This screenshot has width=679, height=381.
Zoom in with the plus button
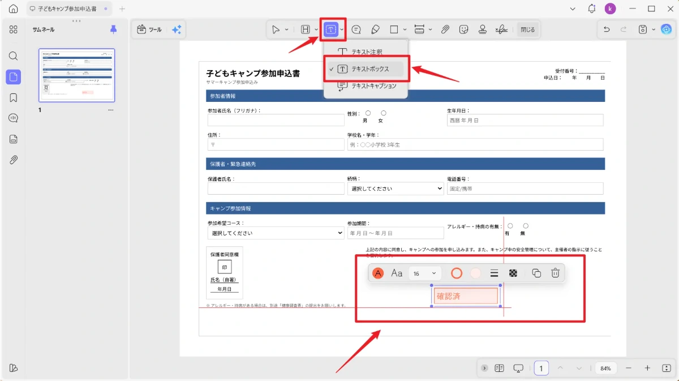(647, 368)
